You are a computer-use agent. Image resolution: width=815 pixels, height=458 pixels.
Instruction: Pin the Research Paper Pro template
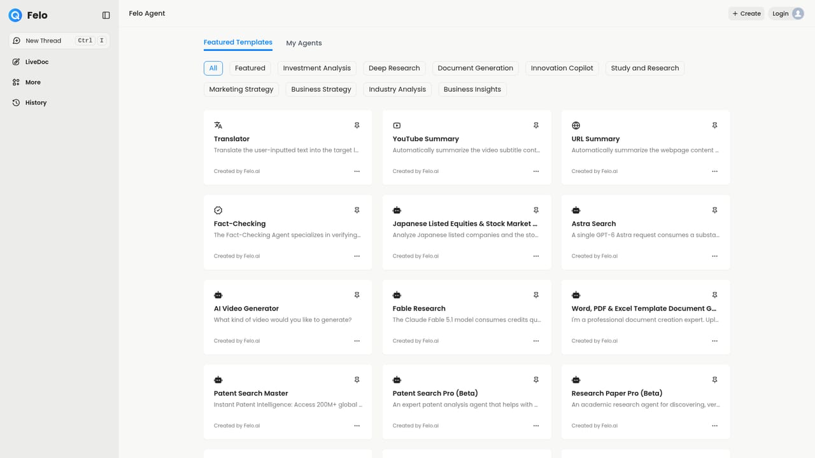pos(715,380)
